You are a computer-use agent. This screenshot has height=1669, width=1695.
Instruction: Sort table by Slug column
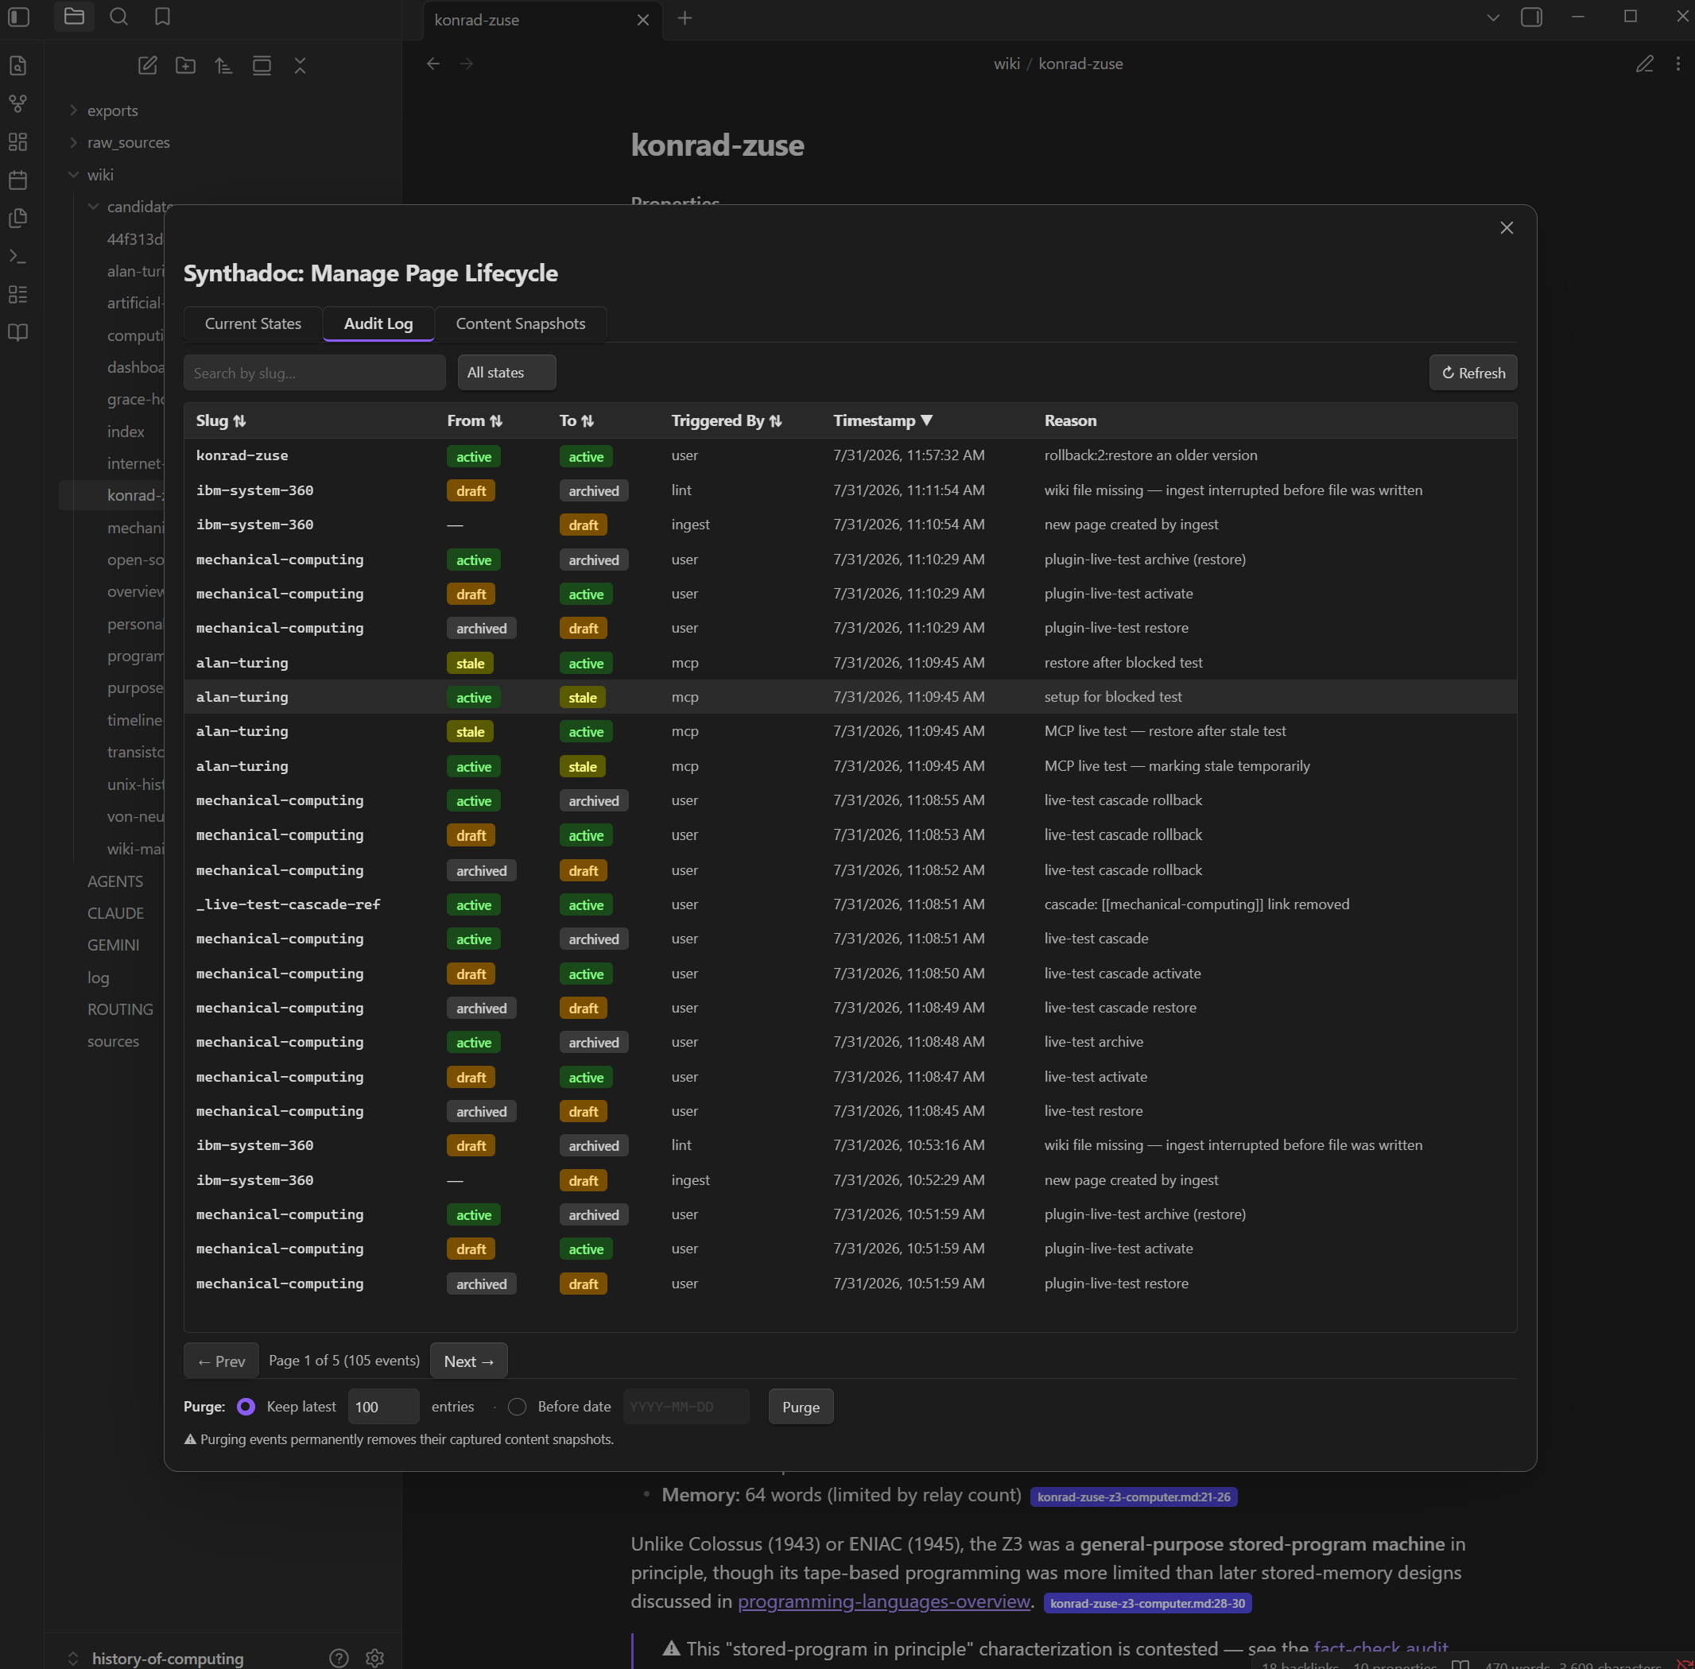pyautogui.click(x=221, y=420)
